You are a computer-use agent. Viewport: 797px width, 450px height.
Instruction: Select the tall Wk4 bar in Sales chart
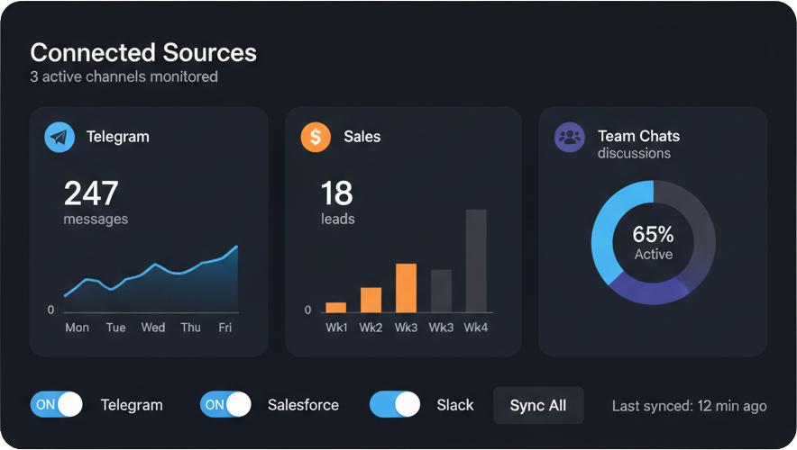click(x=476, y=261)
